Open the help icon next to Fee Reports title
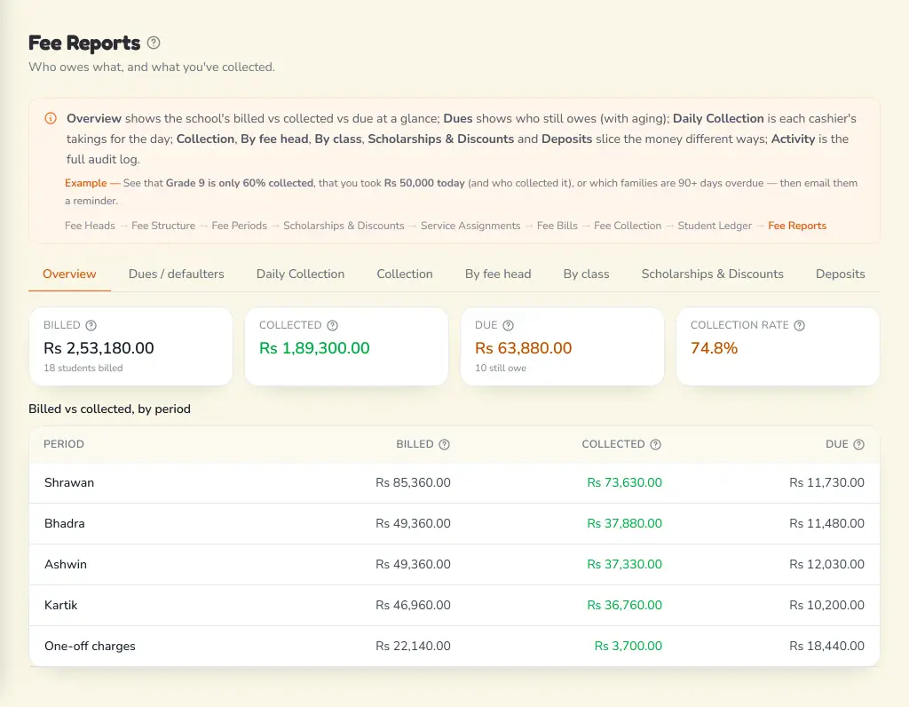 (154, 43)
